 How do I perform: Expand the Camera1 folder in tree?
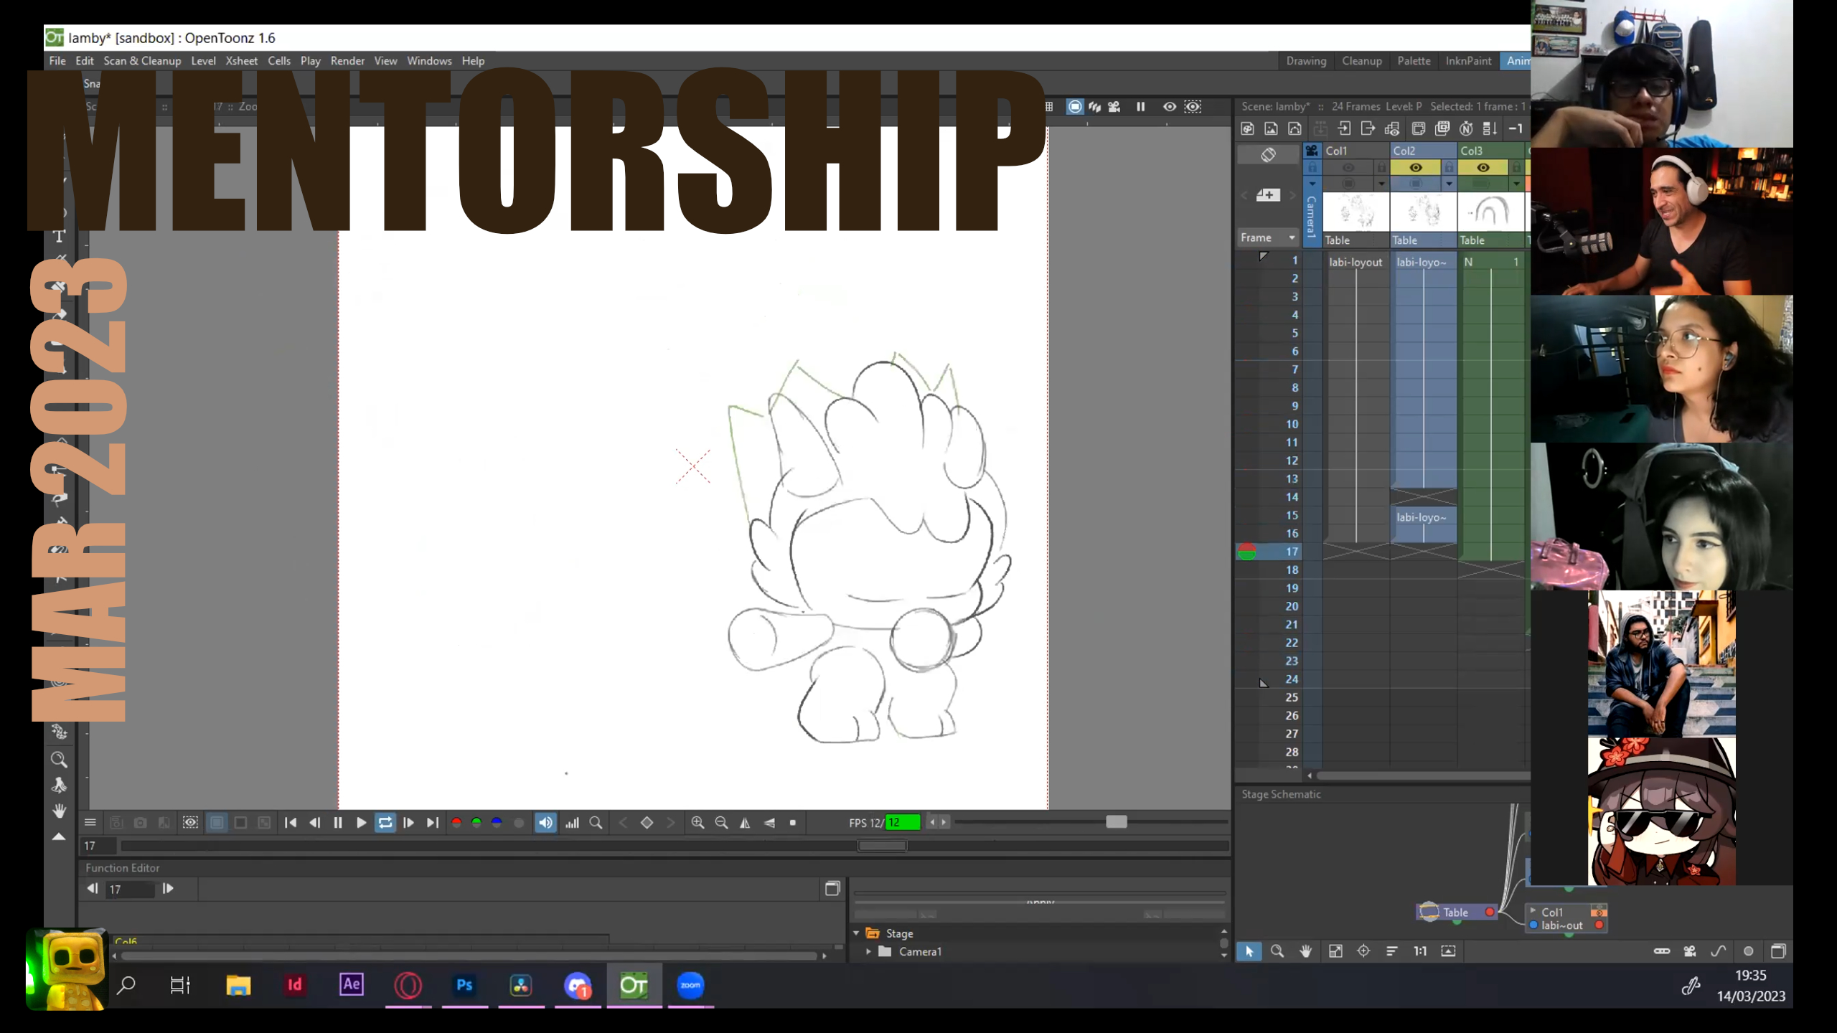[x=868, y=951]
